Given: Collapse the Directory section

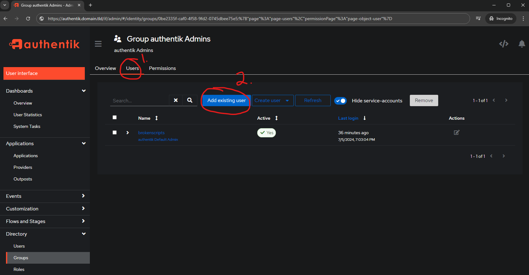Looking at the screenshot, I should point(45,234).
